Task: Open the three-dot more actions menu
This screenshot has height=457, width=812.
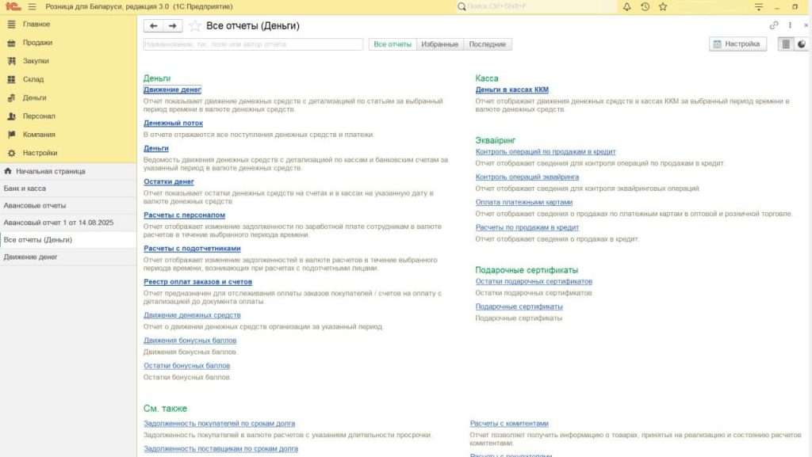Action: [790, 25]
